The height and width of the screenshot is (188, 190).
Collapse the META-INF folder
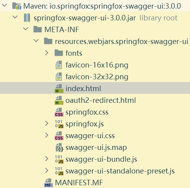point(25,29)
